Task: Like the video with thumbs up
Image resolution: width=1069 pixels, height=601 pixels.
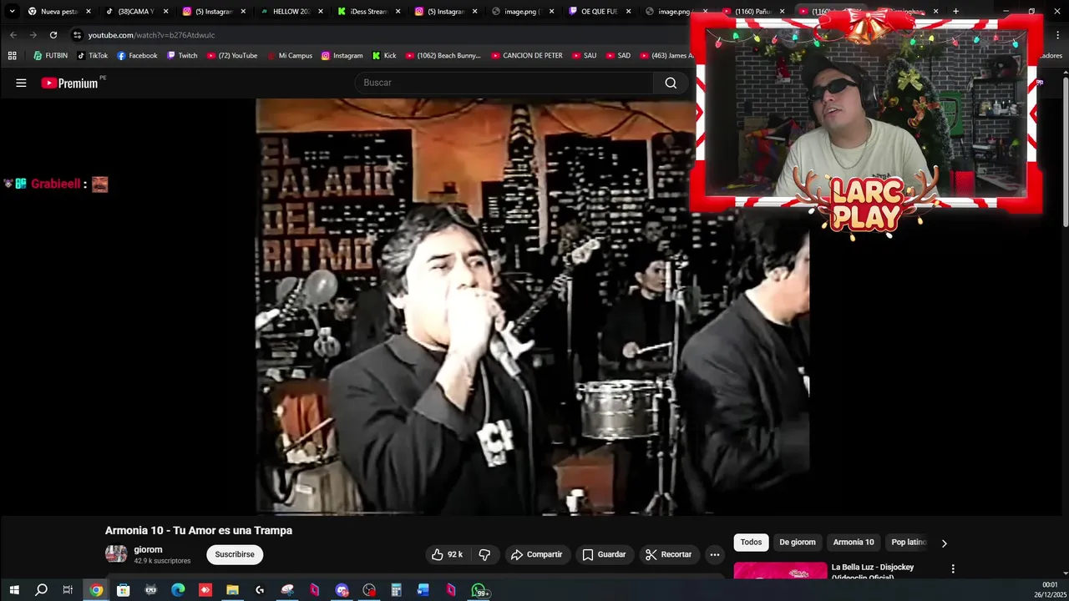Action: pos(447,554)
